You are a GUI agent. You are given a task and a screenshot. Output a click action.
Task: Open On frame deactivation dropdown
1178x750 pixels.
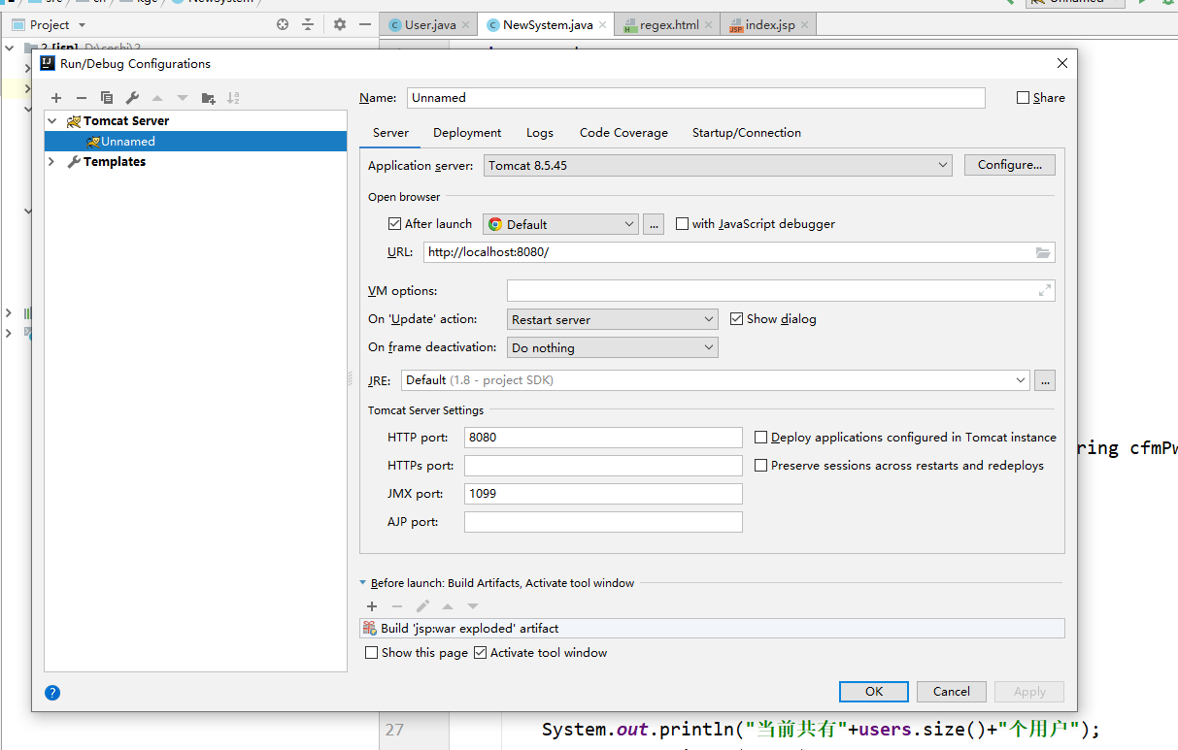[x=613, y=347]
